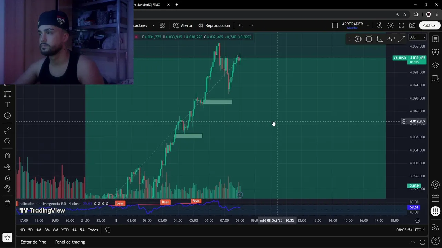Screen dimensions: 442x248
Task: Click the RSI value label 59,61
Action: click(414, 207)
